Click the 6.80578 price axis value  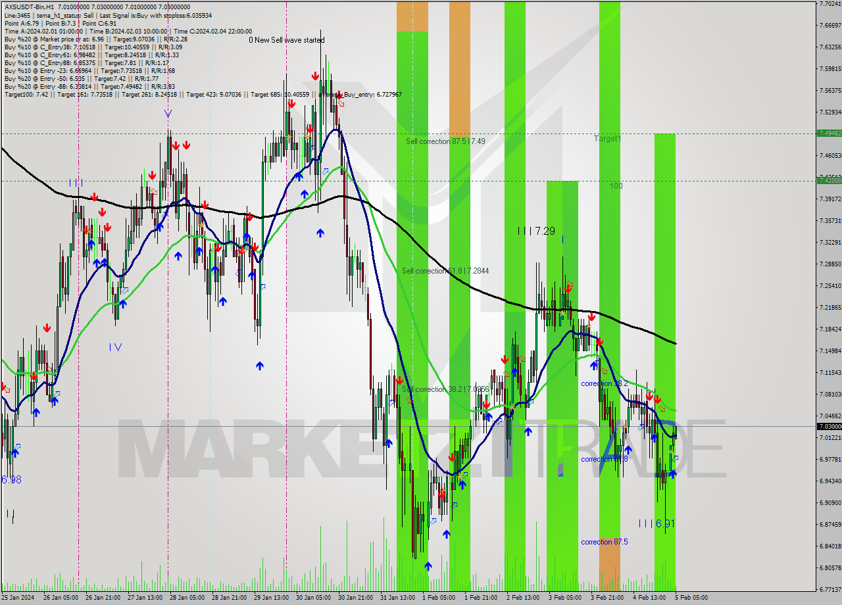[829, 568]
